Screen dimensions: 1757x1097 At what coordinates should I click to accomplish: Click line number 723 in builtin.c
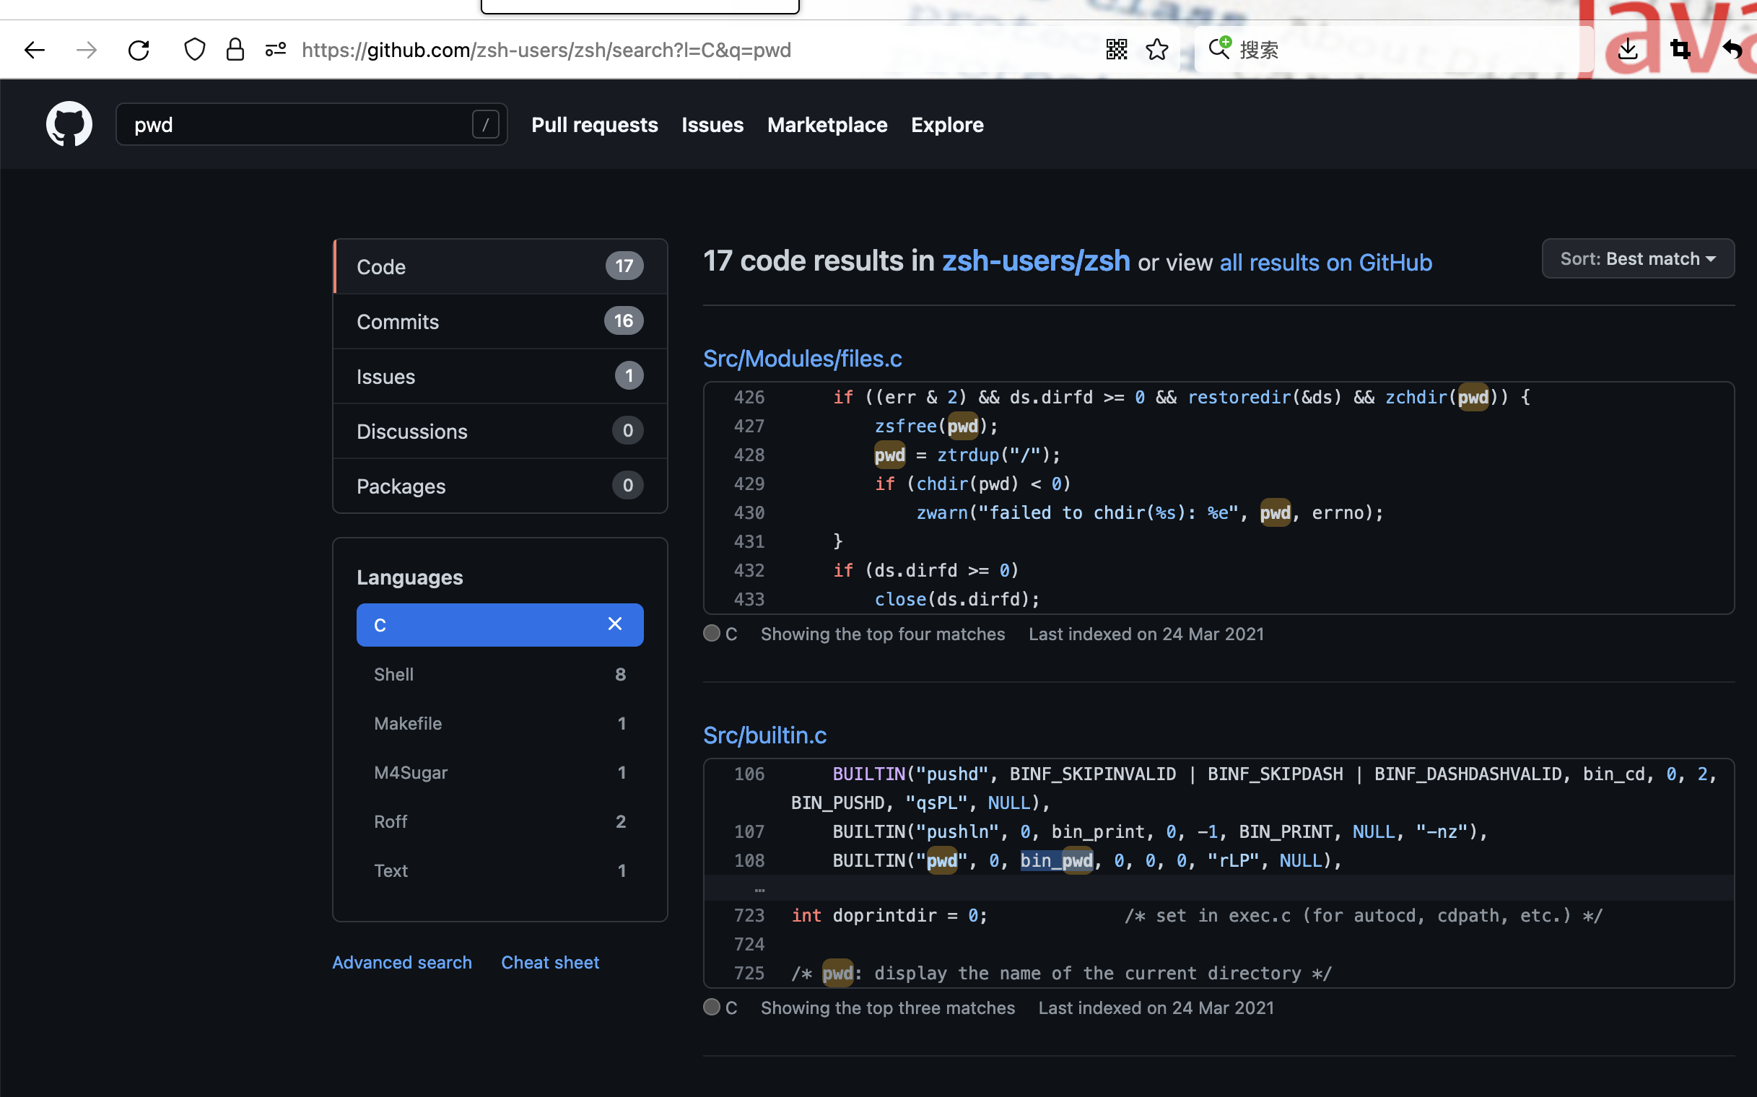tap(749, 916)
